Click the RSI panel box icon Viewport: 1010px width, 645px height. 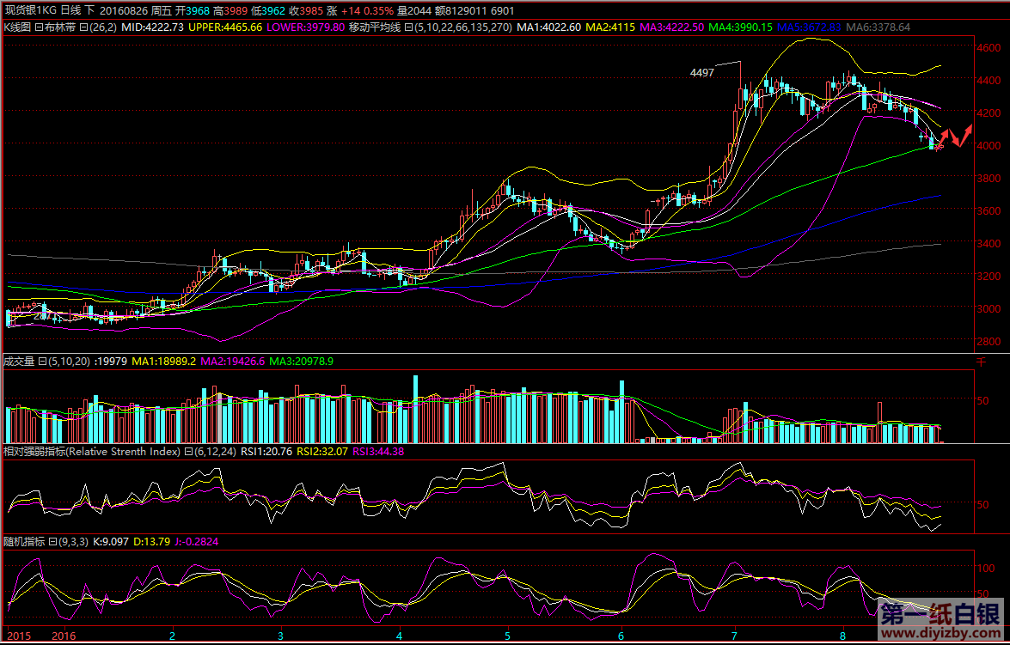pyautogui.click(x=188, y=451)
